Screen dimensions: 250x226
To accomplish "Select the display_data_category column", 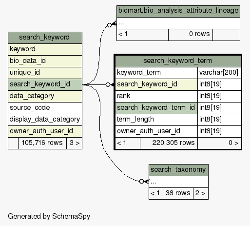I will pos(45,120).
